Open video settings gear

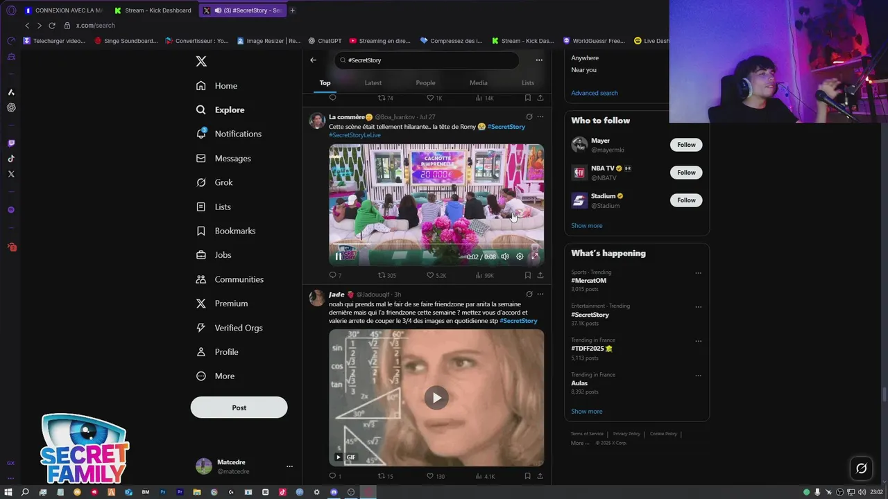(x=520, y=256)
